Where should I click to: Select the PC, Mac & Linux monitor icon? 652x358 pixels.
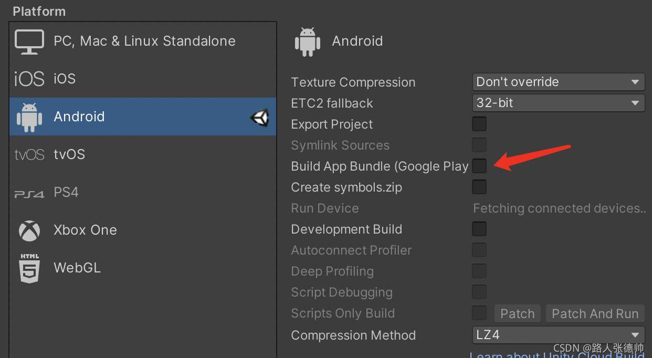(29, 41)
